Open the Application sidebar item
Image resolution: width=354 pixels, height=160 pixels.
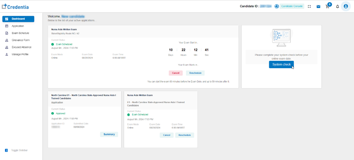(x=18, y=26)
